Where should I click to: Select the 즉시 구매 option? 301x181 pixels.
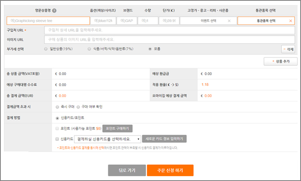(58, 107)
